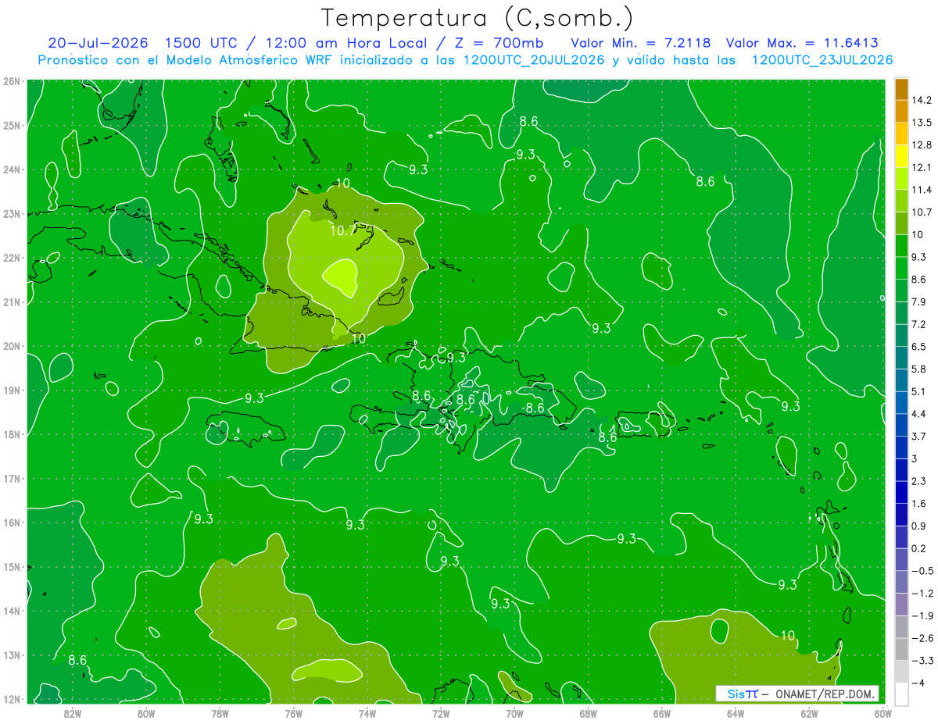Click the gray swatch between -2.6 and -3.3

(901, 648)
